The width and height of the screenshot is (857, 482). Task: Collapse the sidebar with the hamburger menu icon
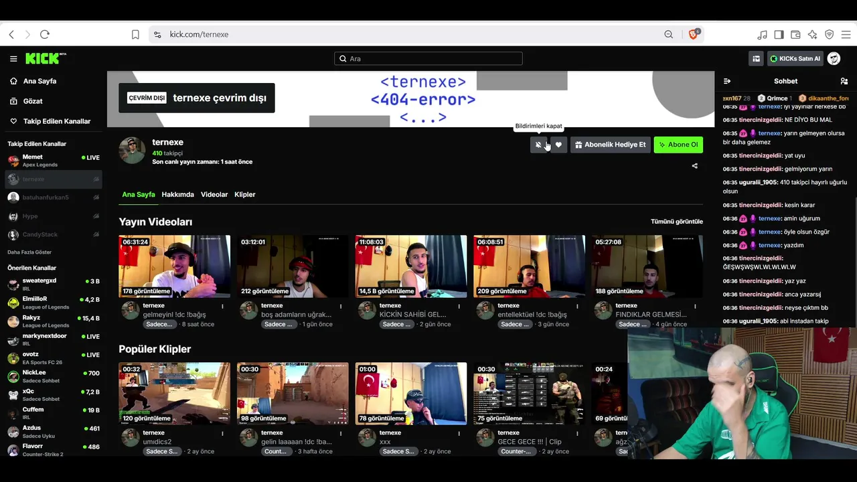click(x=13, y=59)
